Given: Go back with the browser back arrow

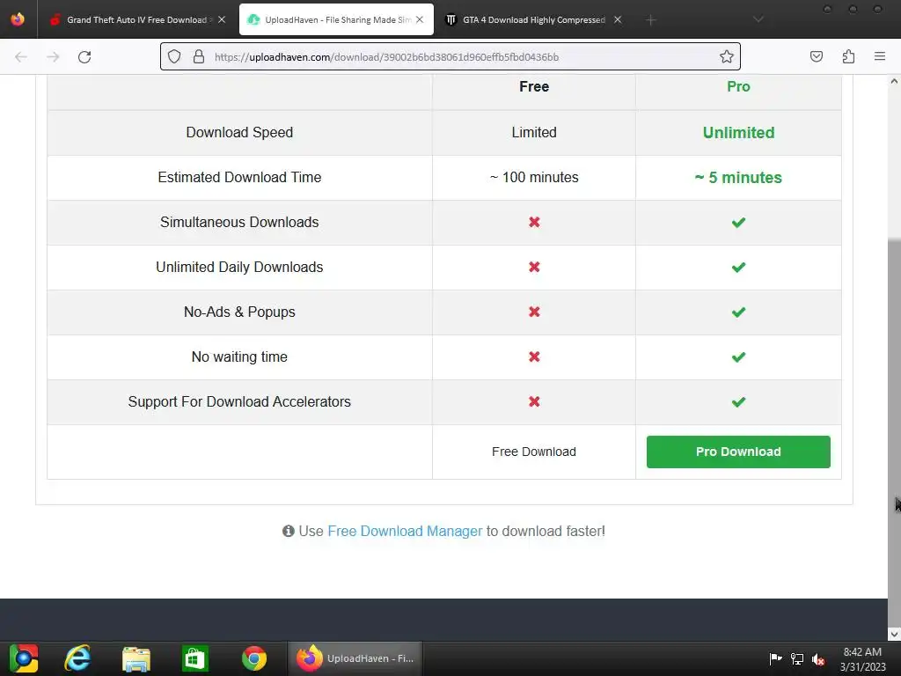Looking at the screenshot, I should point(21,57).
